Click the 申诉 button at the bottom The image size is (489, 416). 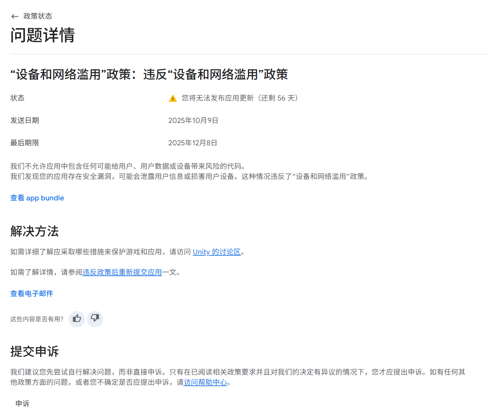click(22, 403)
